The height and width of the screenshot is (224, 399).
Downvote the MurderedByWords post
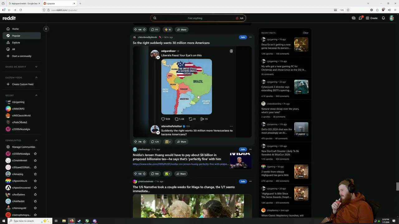tap(144, 142)
